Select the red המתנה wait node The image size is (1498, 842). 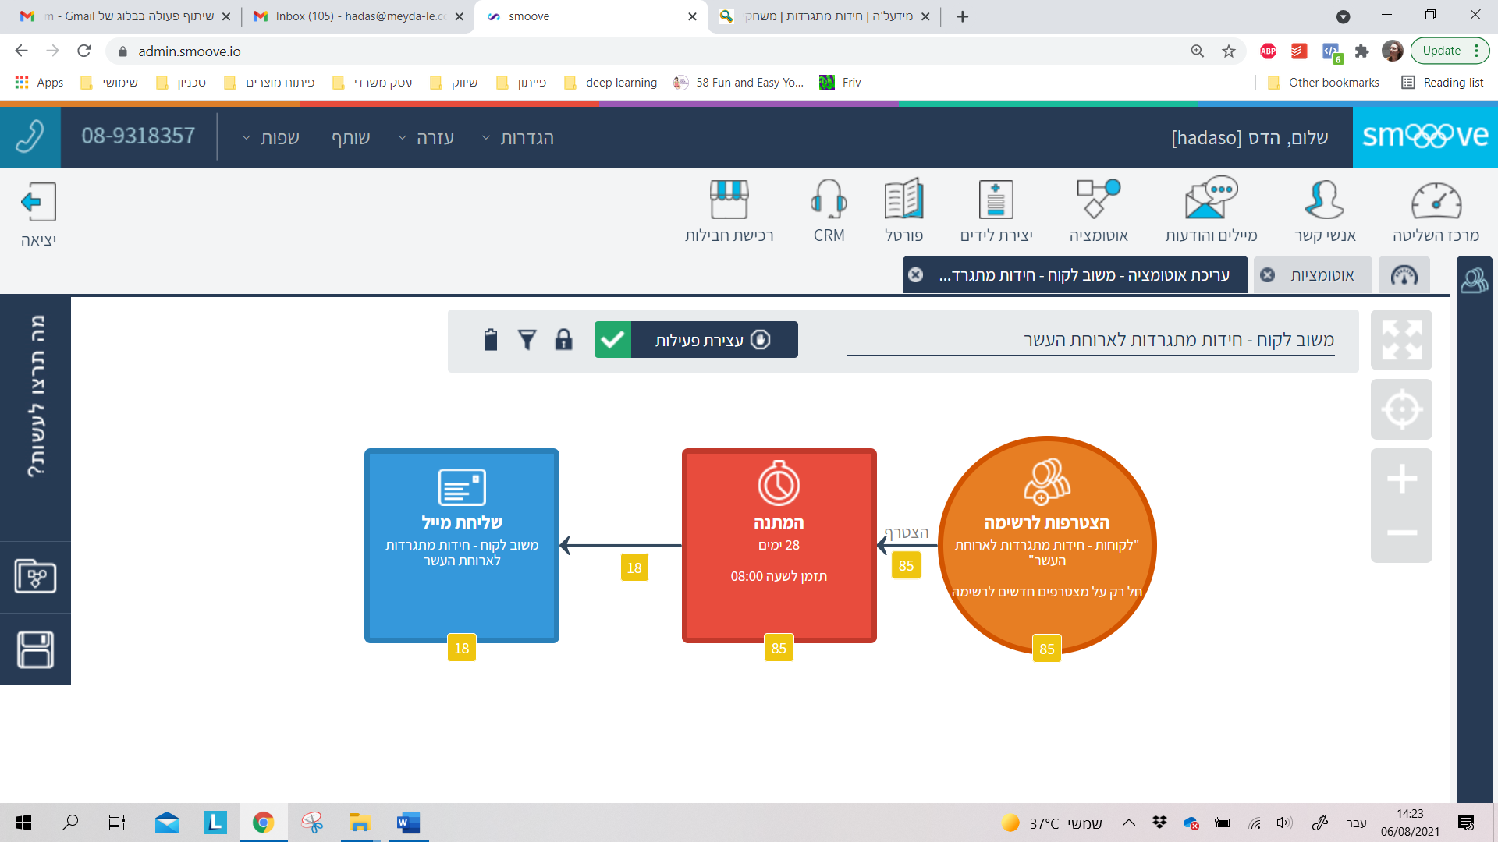click(779, 545)
